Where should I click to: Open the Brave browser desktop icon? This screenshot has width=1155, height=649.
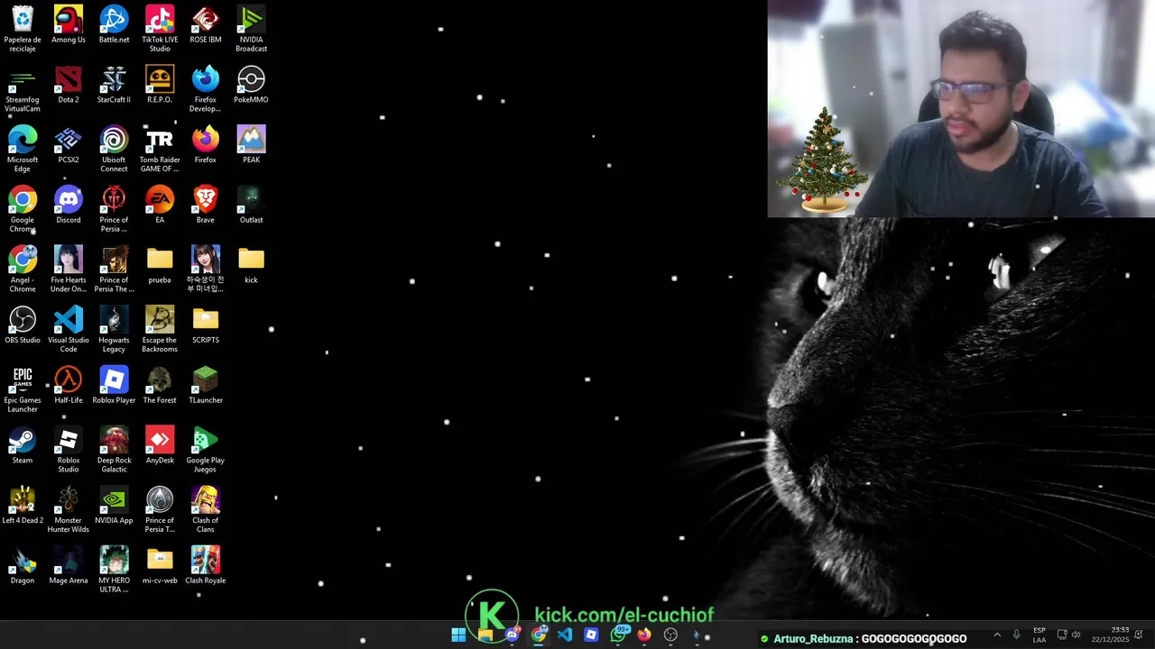[x=206, y=206]
